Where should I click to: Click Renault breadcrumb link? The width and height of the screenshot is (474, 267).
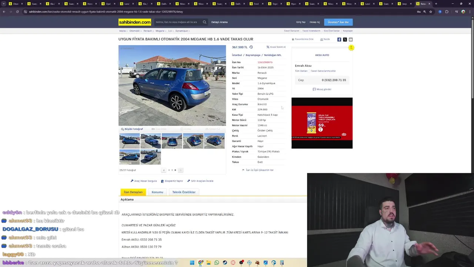[x=148, y=31]
